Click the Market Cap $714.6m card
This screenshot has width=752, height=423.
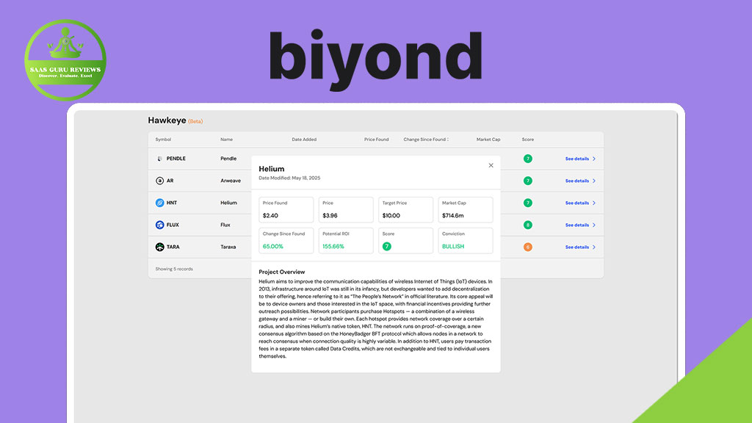[465, 209]
